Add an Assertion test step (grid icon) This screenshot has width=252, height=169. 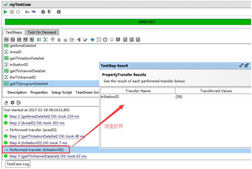(99, 40)
